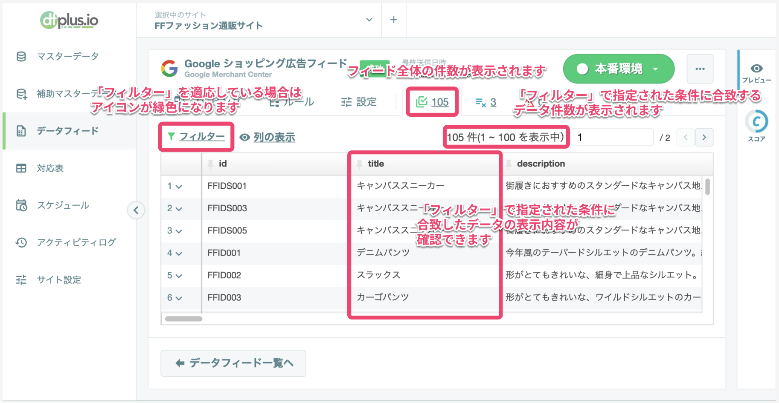This screenshot has width=779, height=403.
Task: Expand row 6 chevron
Action: [x=179, y=298]
